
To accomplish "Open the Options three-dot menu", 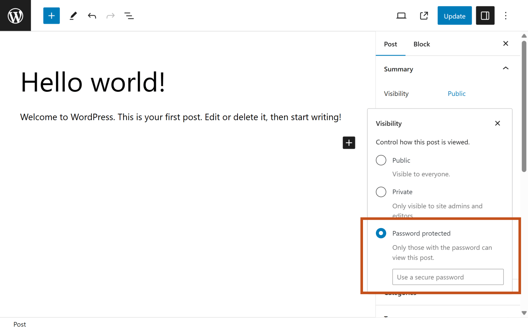I will pos(506,16).
